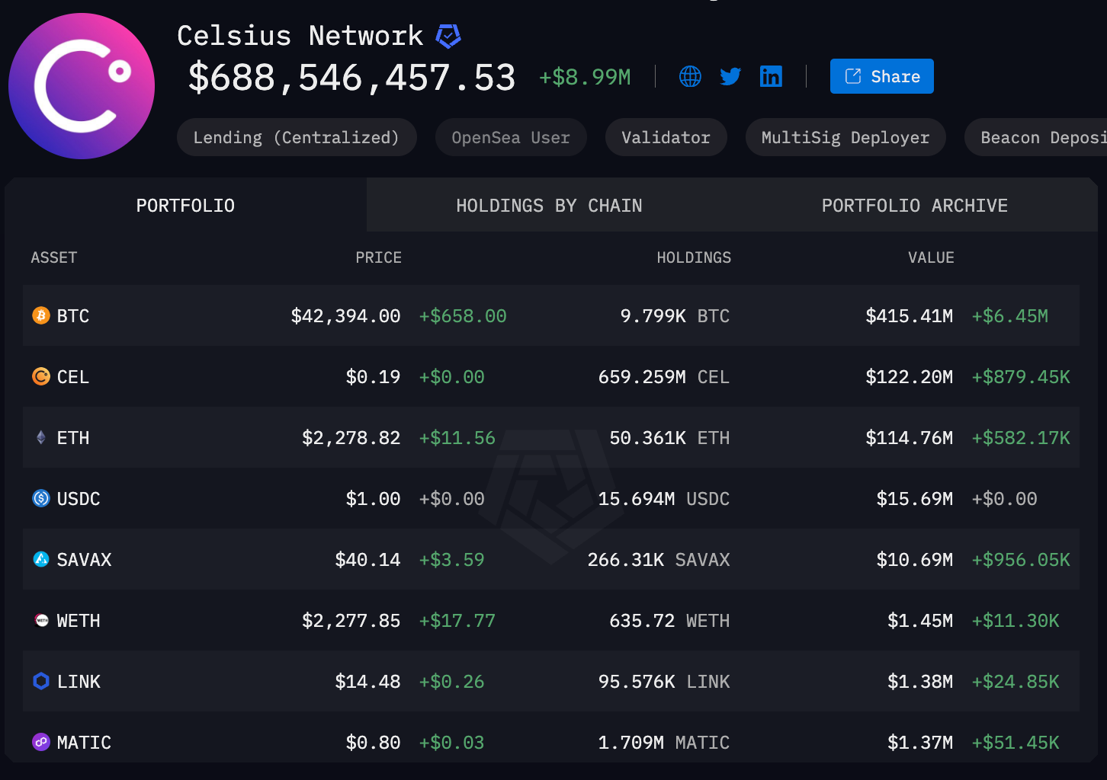Click the ETH diamond icon
Screen dimensions: 1107x780
(x=41, y=437)
